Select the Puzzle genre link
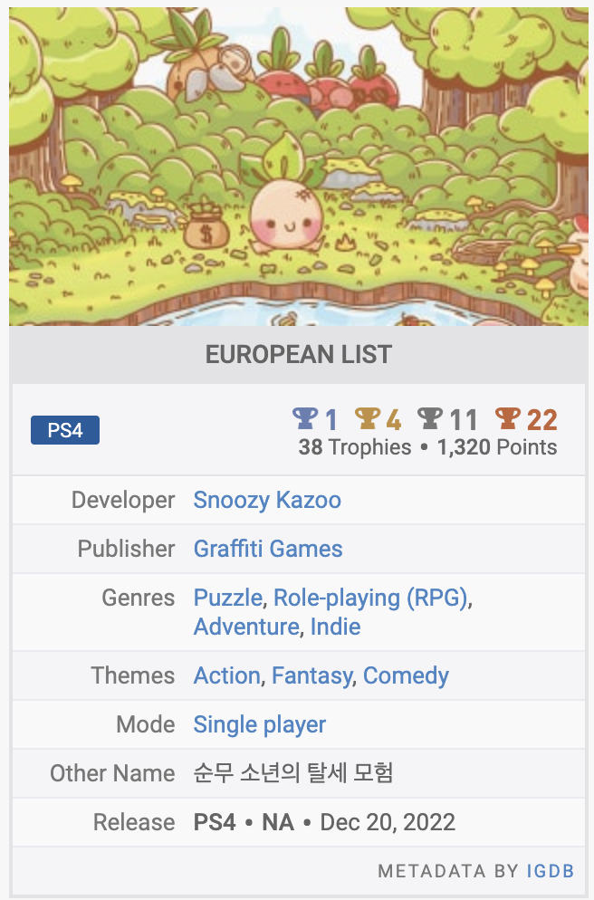Image resolution: width=594 pixels, height=900 pixels. pyautogui.click(x=228, y=598)
